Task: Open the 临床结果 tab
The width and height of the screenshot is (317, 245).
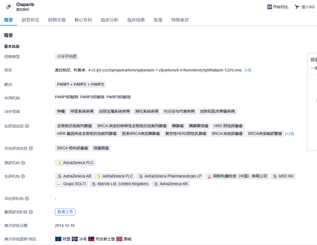Action: tap(136, 20)
